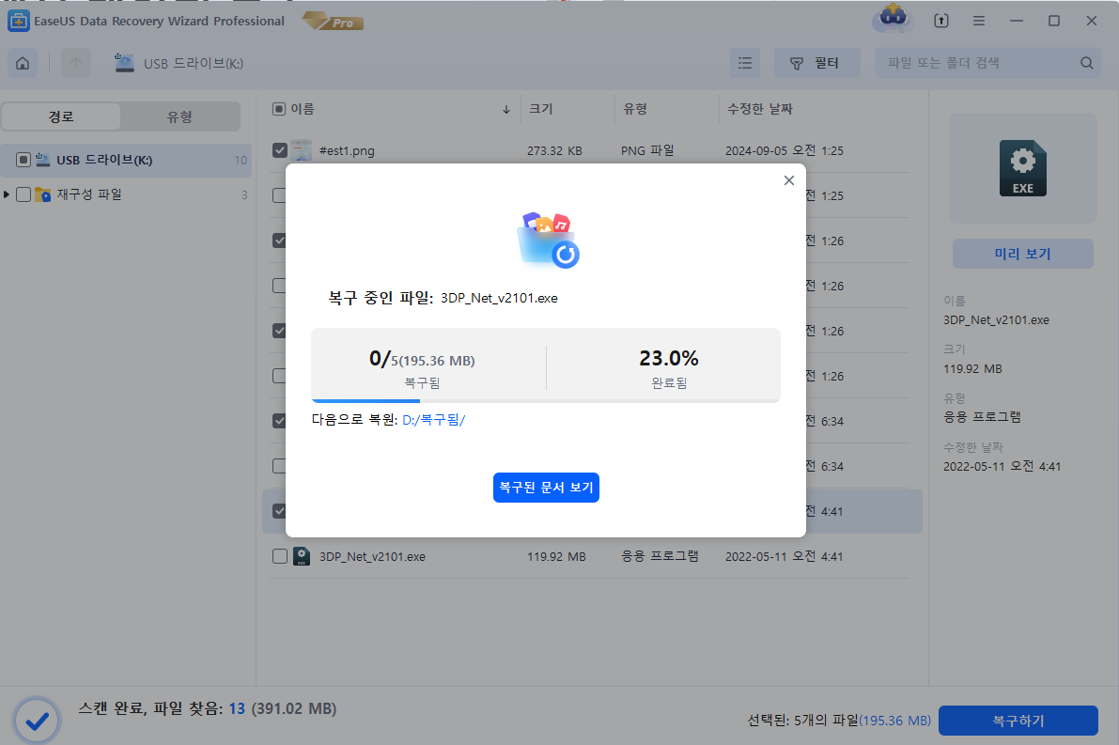Viewport: 1119px width, 745px height.
Task: Click the Pro badge
Action: (334, 22)
